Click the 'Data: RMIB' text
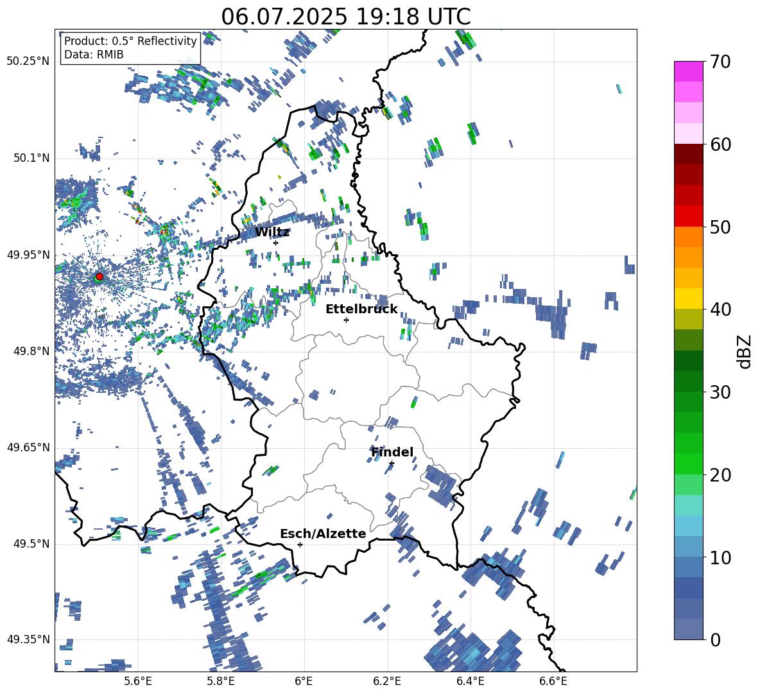760x694 pixels. (94, 55)
